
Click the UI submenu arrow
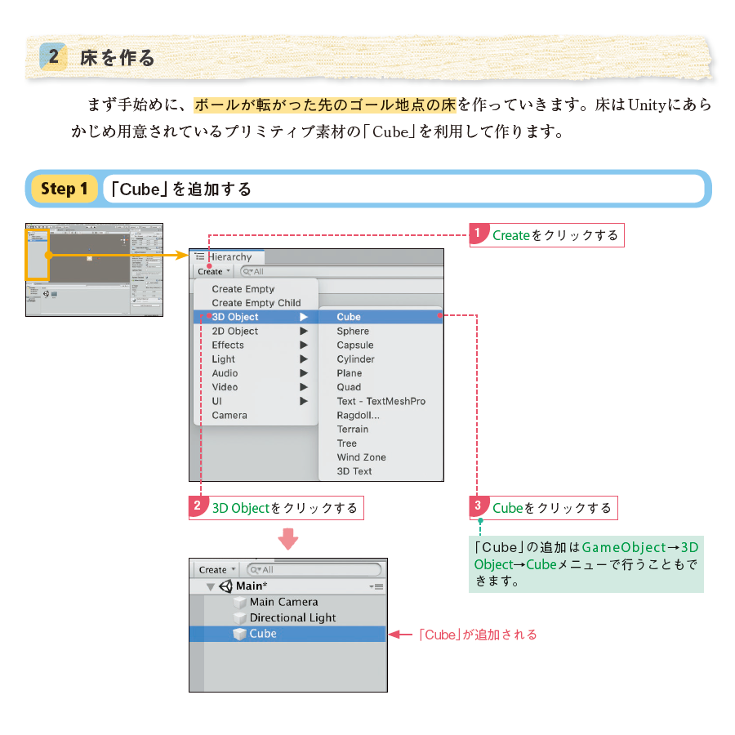[x=304, y=401]
